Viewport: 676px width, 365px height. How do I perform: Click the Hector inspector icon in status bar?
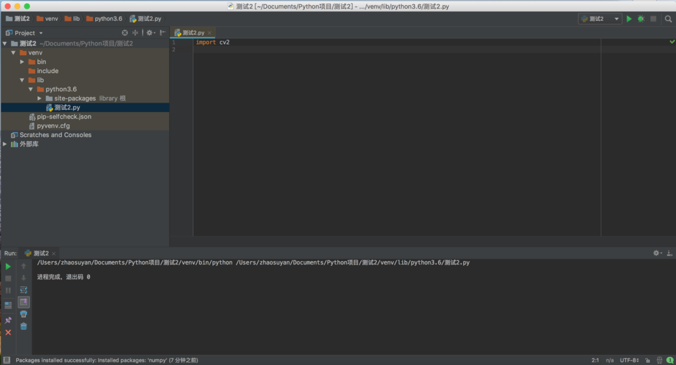click(659, 360)
